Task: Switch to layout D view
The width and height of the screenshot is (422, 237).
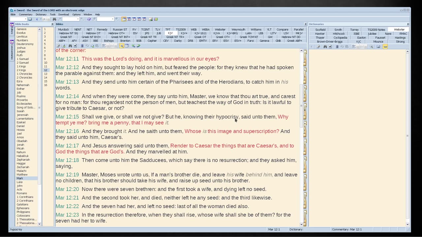Action: 139,19
